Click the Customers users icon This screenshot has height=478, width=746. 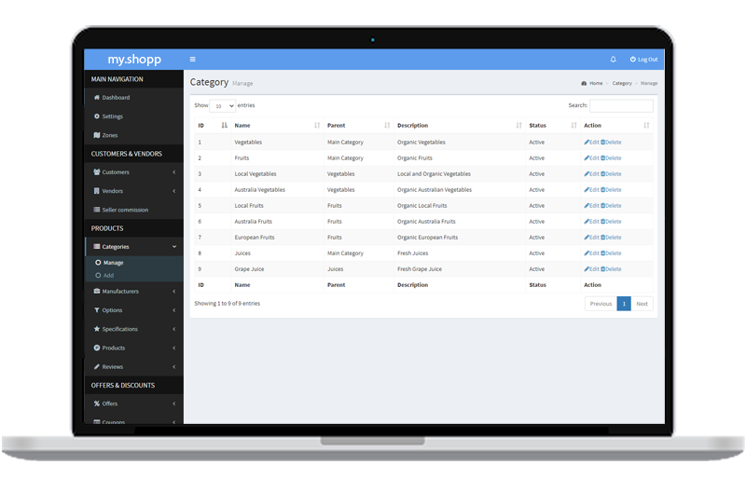[x=97, y=172]
